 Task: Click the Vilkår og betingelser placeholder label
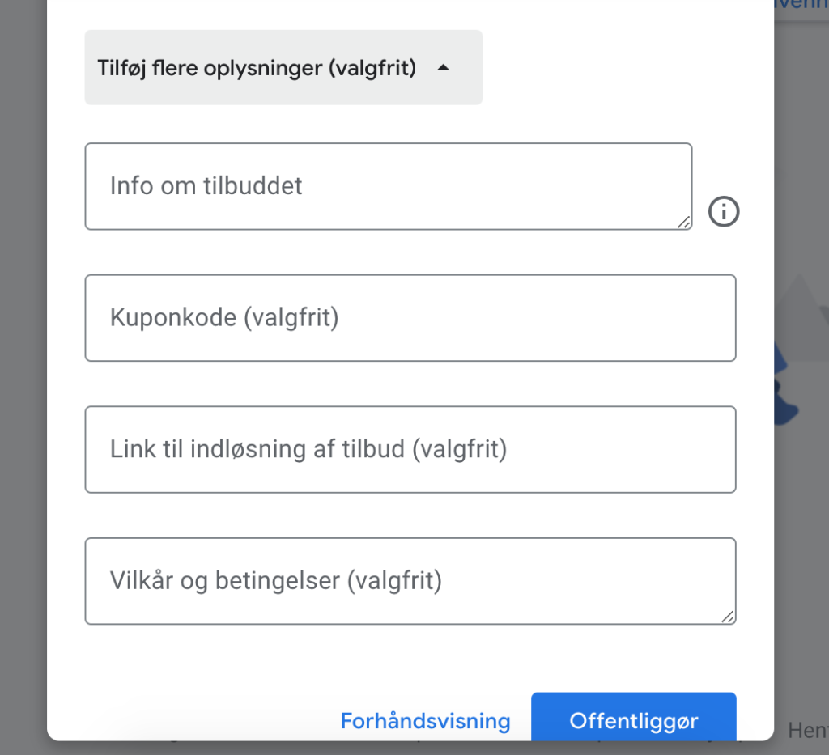(276, 581)
